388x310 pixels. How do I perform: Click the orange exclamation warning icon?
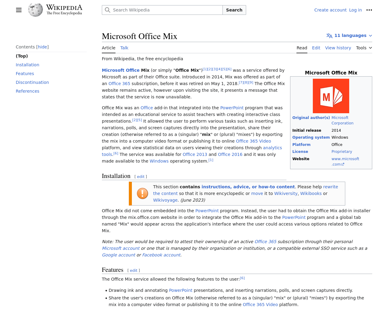pos(142,193)
